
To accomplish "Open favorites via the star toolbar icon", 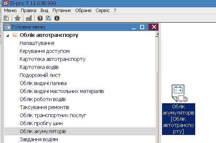I will pos(18,18).
